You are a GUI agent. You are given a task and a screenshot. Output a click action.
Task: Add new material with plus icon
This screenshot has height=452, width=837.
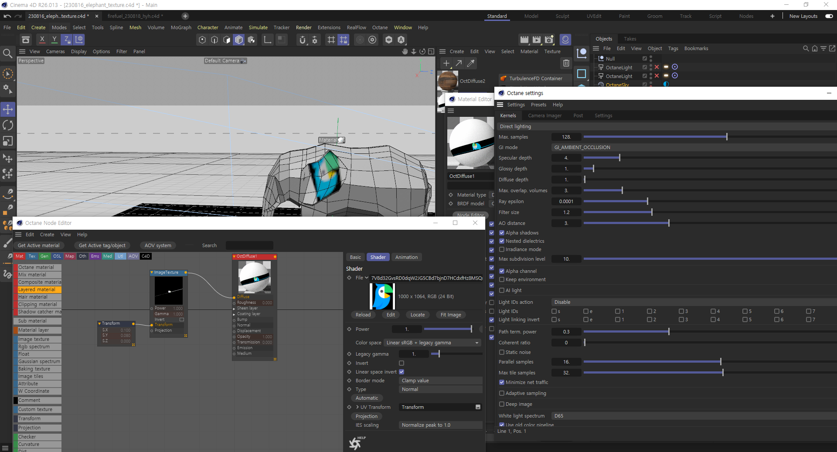pos(446,63)
